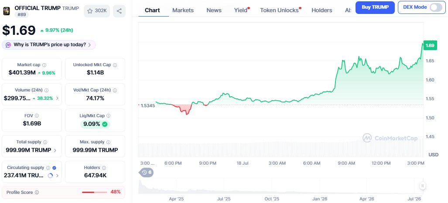This screenshot has height=203, width=448.
Task: Click Apr '25 on the timeline navigator
Action: click(176, 199)
